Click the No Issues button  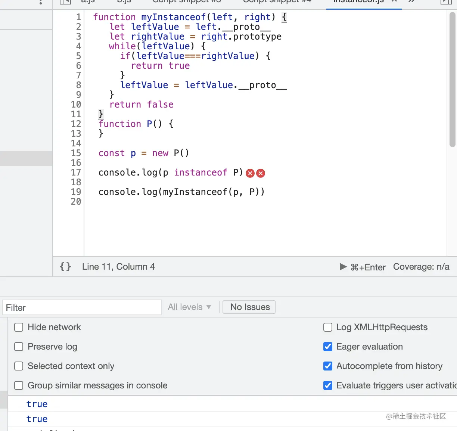(249, 307)
